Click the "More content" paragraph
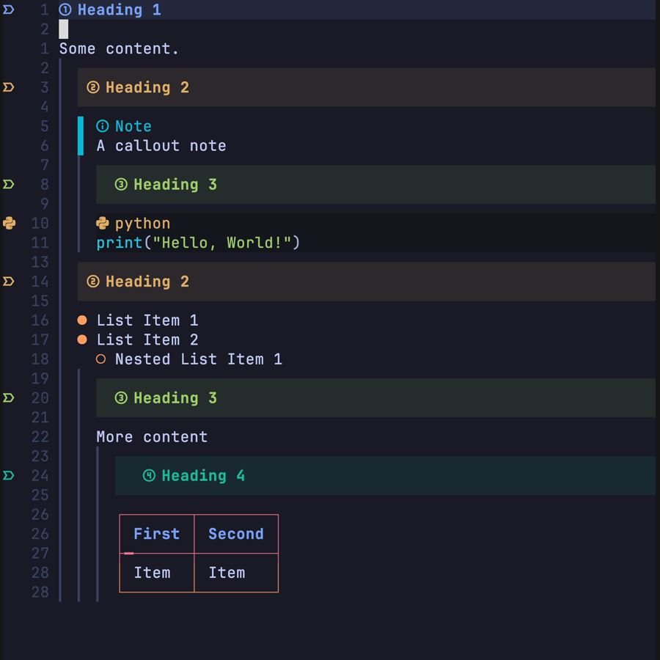 click(x=152, y=437)
